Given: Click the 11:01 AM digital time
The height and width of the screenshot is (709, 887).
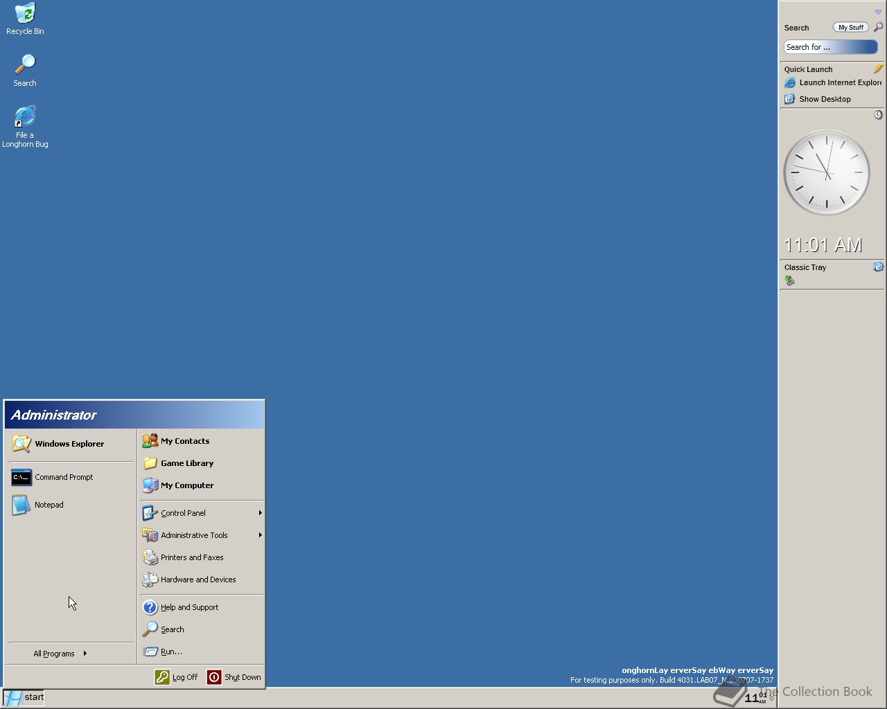Looking at the screenshot, I should 823,245.
